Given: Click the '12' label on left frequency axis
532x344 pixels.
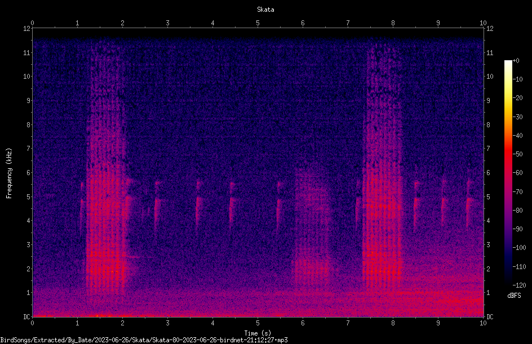Looking at the screenshot, I should [x=26, y=29].
